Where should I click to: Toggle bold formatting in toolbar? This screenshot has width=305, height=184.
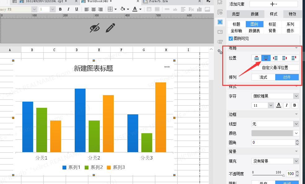pyautogui.click(x=60, y=9)
